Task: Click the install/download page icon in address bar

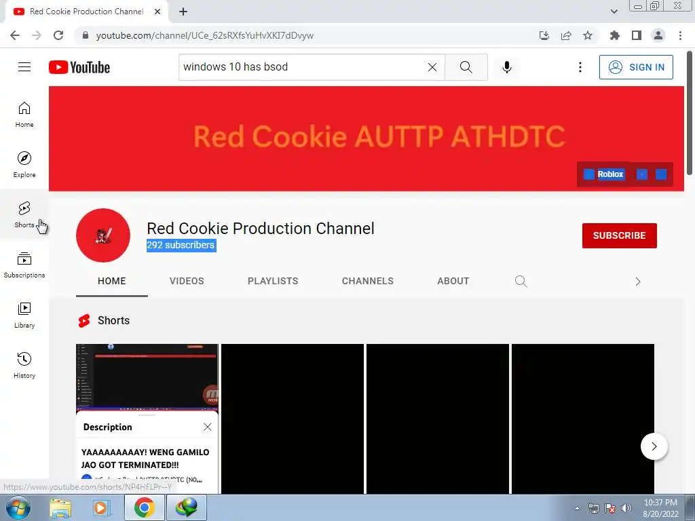Action: (544, 35)
